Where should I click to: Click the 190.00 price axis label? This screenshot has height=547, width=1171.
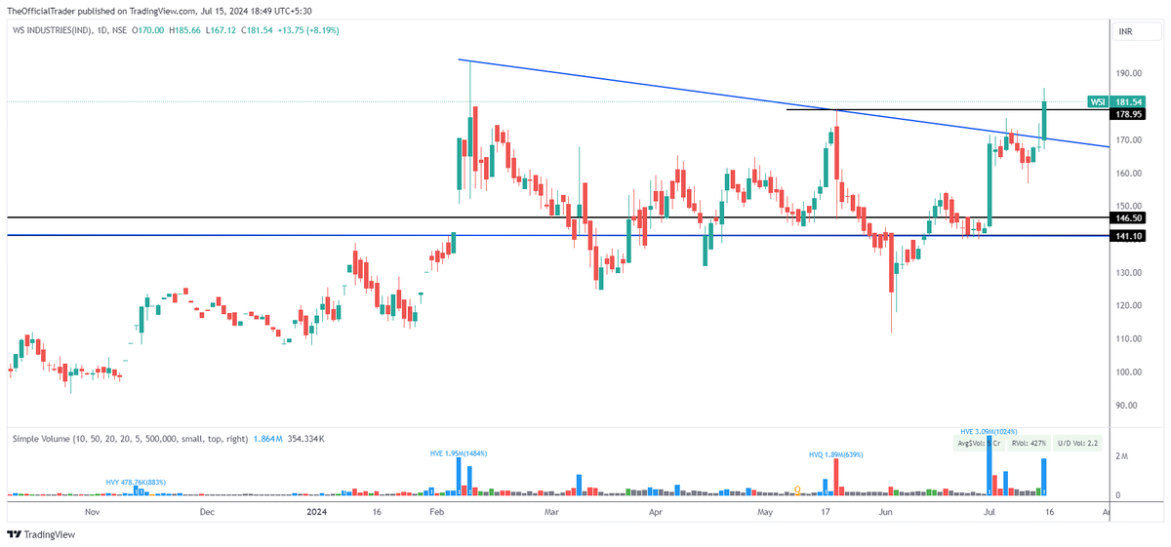pos(1130,73)
